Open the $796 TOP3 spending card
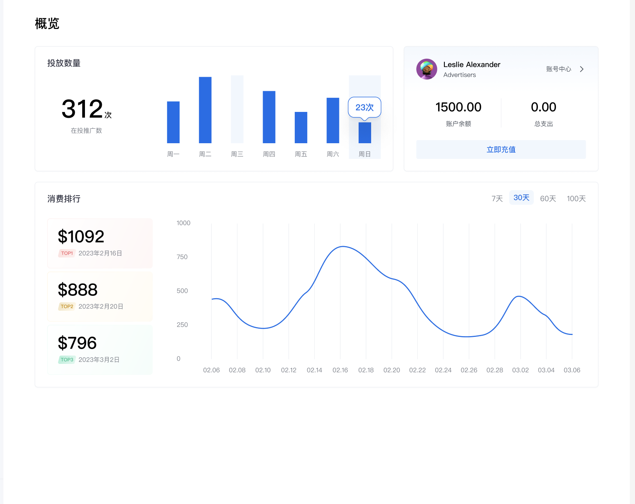Screen dimensions: 635x504 (100, 350)
